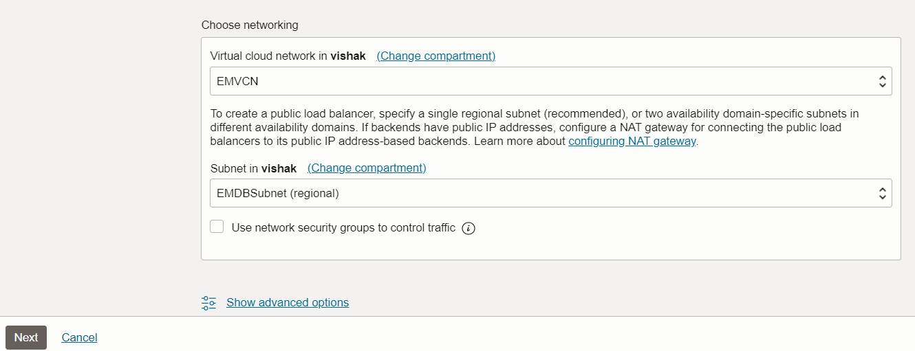Click the sliders icon next to advanced options
Viewport: 915px width, 351px height.
point(208,303)
